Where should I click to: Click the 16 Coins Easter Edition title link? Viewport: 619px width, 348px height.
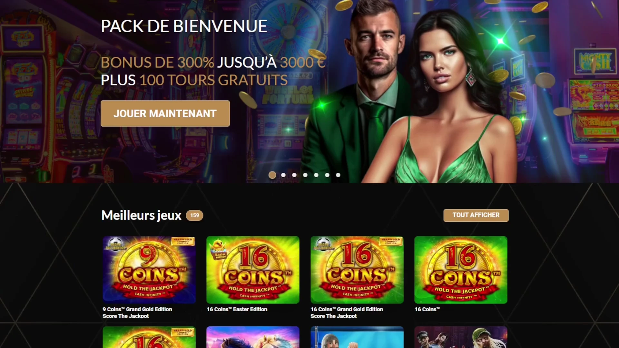(237, 309)
